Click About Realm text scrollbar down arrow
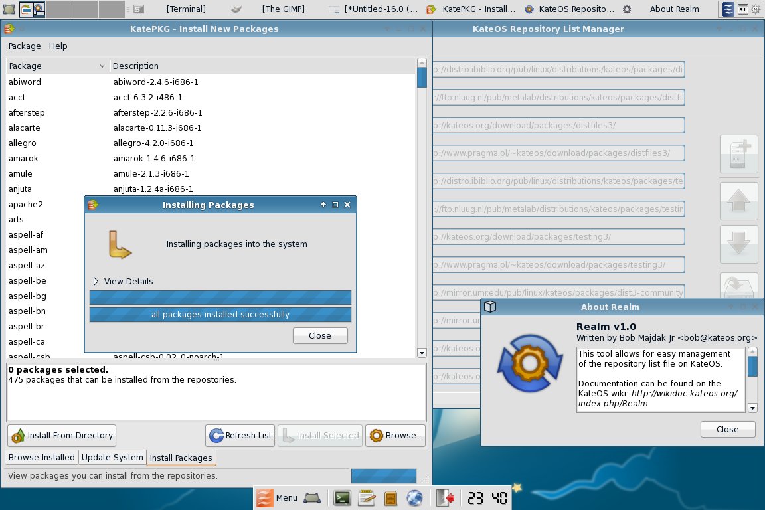765x510 pixels. (752, 408)
